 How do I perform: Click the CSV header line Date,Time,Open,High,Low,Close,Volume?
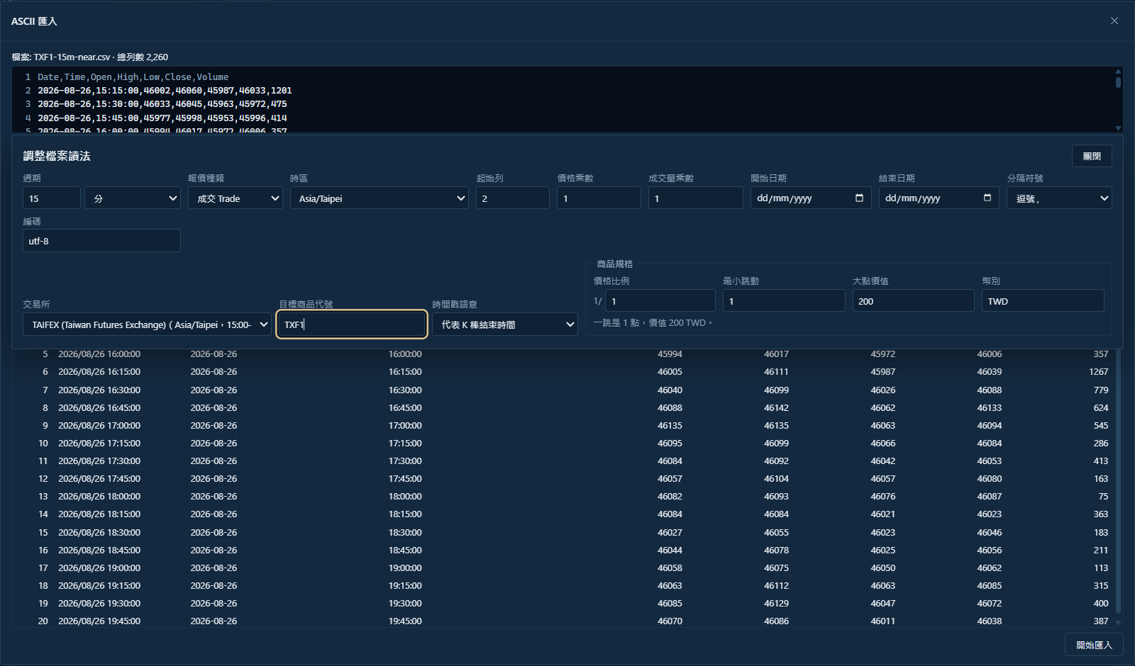tap(133, 77)
